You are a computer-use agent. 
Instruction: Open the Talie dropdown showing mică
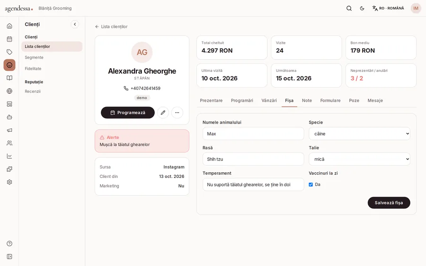[x=359, y=159]
